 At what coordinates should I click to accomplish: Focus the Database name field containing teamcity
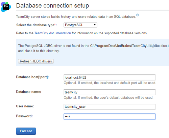pyautogui.click(x=110, y=92)
